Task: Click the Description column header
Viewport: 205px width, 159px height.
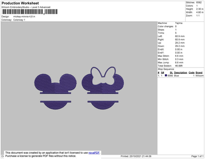Action: (180, 73)
